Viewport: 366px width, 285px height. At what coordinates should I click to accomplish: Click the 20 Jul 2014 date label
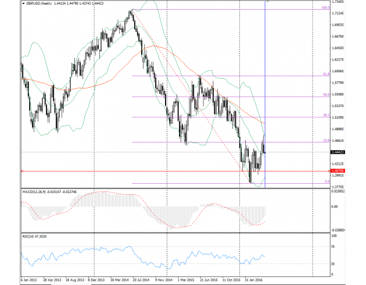(x=143, y=279)
